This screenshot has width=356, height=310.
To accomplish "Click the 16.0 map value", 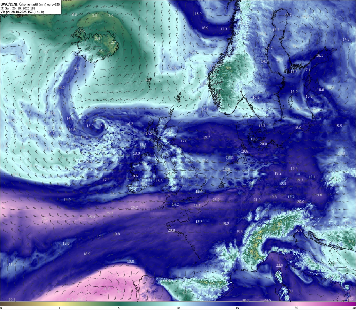I will click(294, 92).
